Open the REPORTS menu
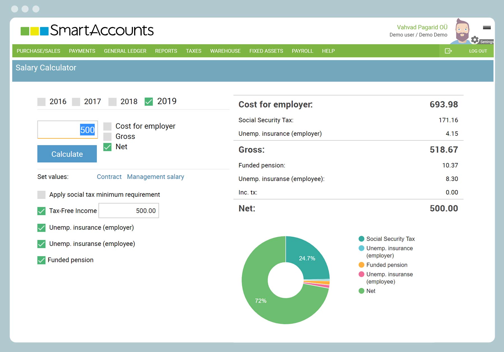Viewport: 504px width, 352px height. click(166, 51)
